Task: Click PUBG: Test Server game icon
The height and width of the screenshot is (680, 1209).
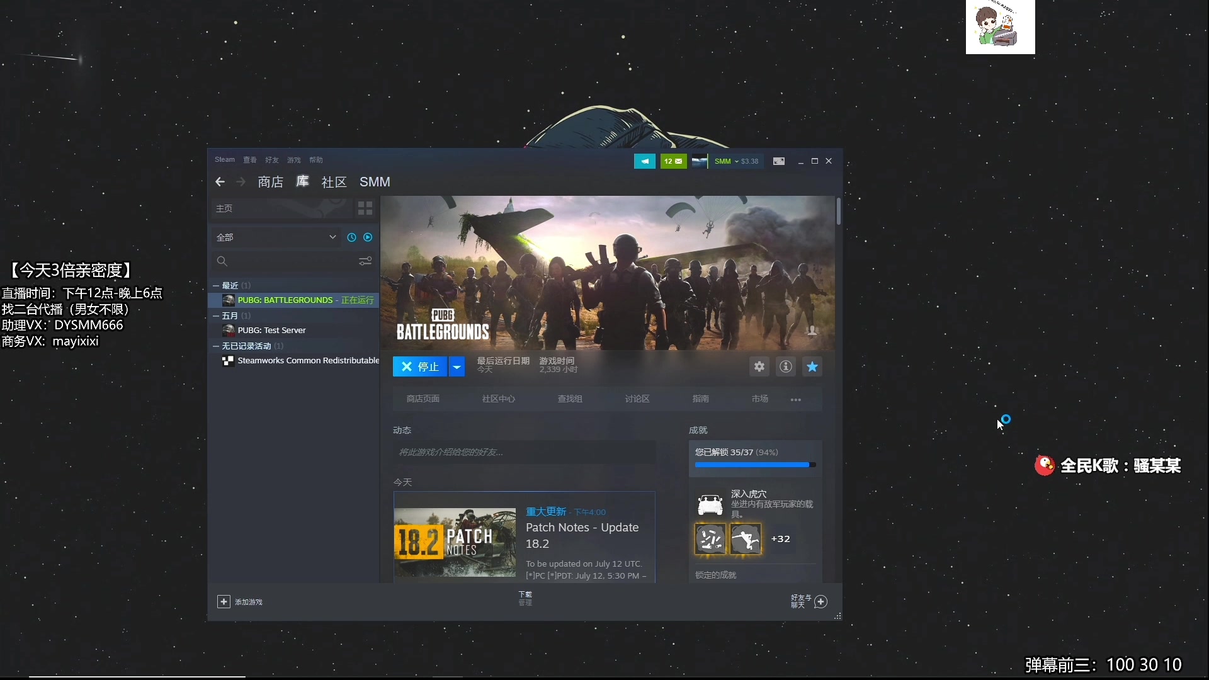Action: 229,331
